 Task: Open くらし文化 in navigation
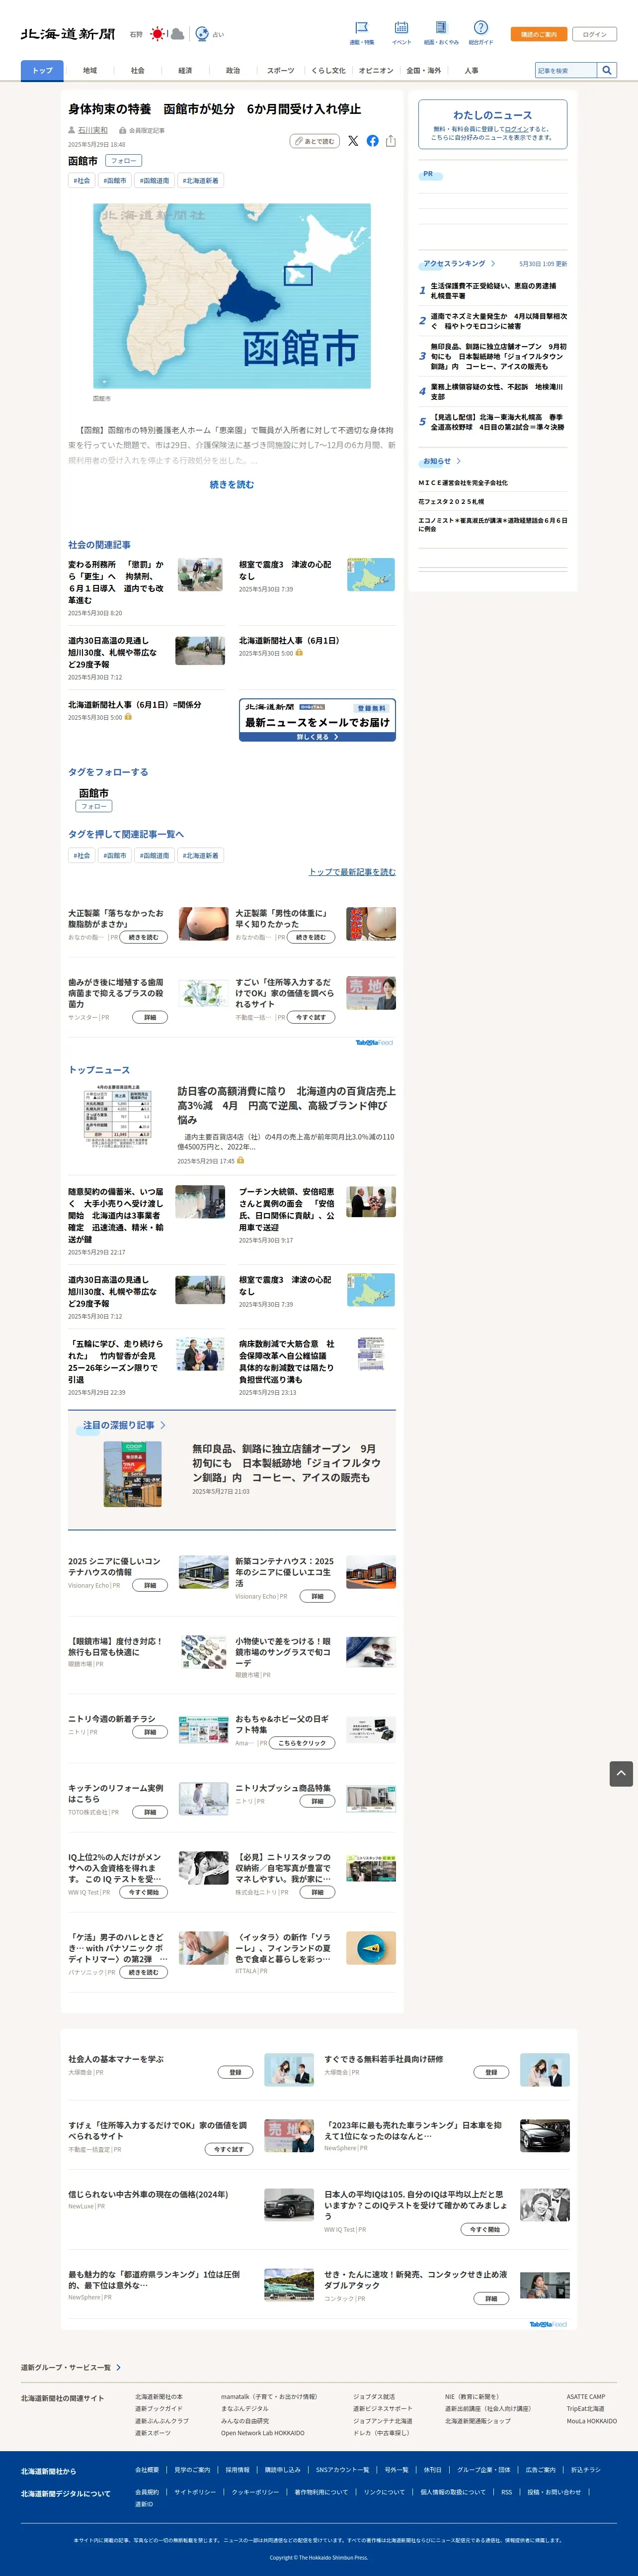(328, 70)
